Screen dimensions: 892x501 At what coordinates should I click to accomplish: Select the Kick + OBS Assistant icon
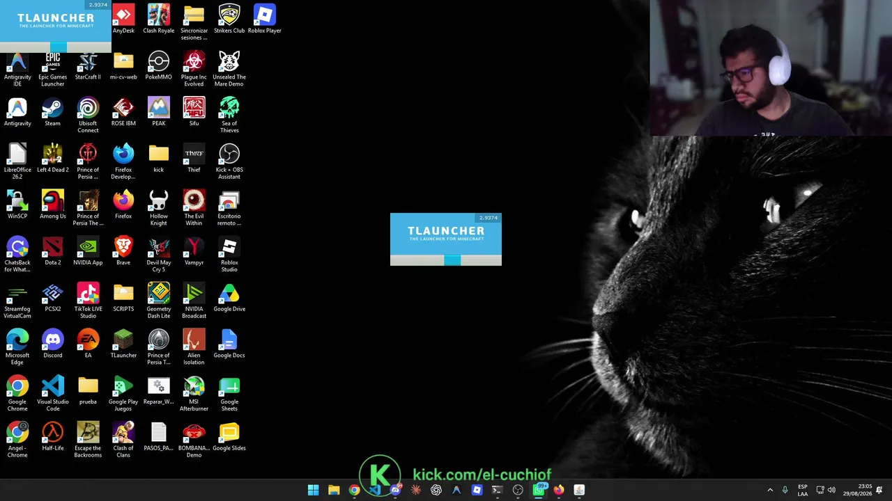click(229, 162)
